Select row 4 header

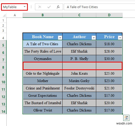point(3,37)
